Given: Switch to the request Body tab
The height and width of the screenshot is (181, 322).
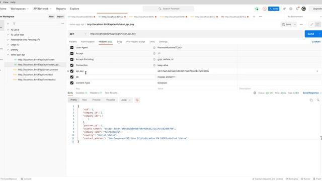Looking at the screenshot, I should pos(119,42).
